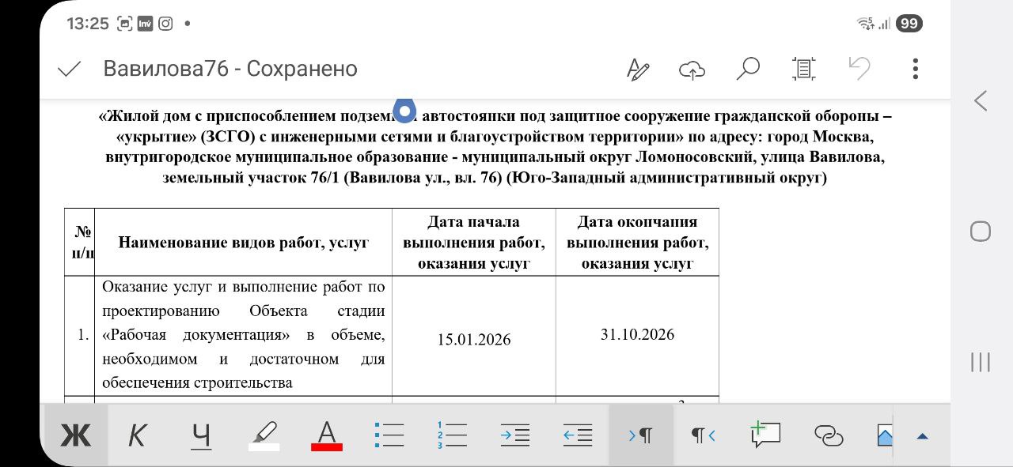The width and height of the screenshot is (1013, 467).
Task: Switch to mobile reading view icon
Action: [803, 69]
